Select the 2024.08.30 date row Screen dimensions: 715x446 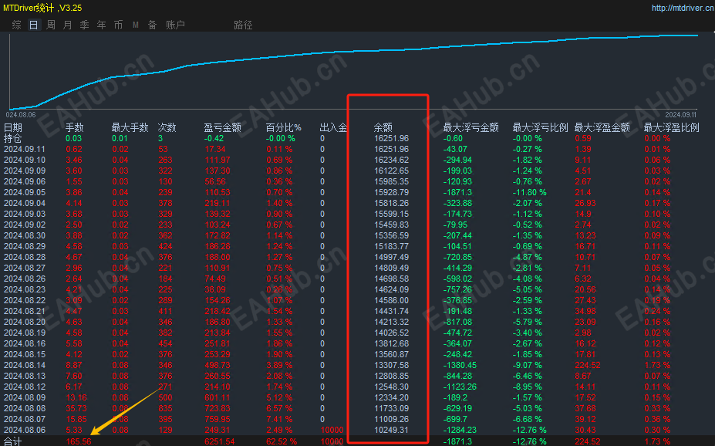coord(25,236)
